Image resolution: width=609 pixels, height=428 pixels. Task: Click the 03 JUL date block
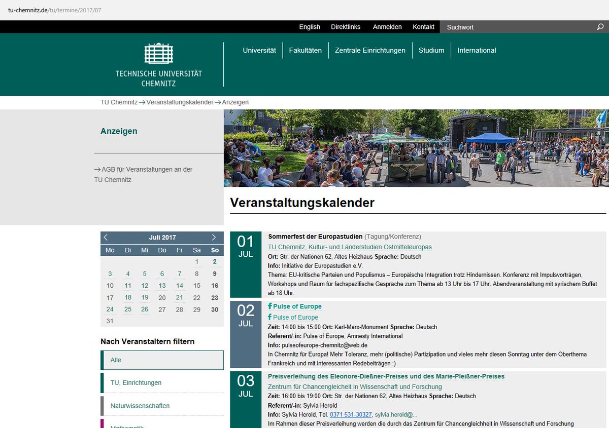click(246, 400)
